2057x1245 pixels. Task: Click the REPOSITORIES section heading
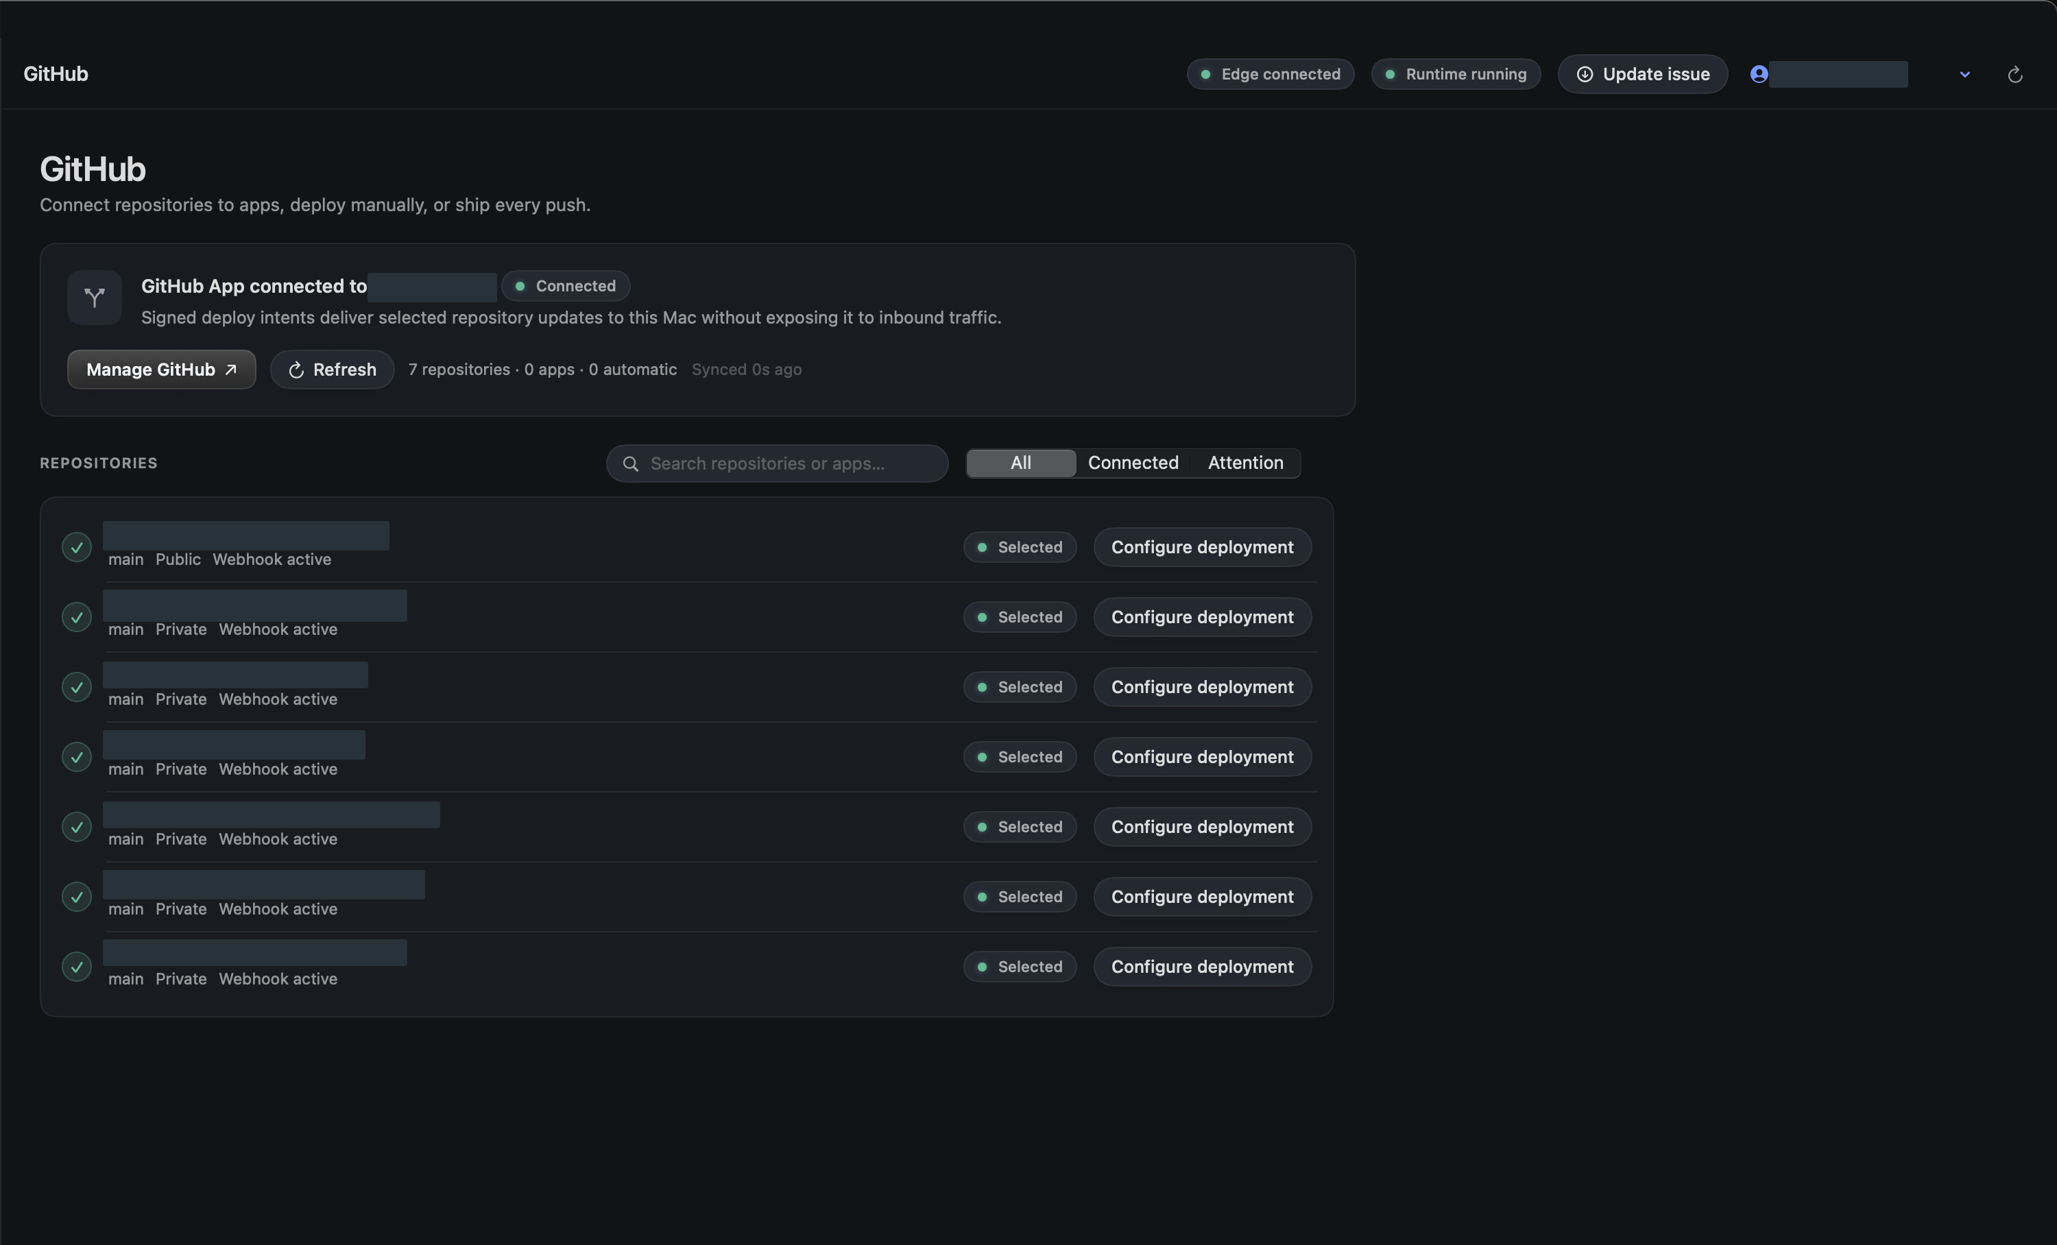click(99, 463)
